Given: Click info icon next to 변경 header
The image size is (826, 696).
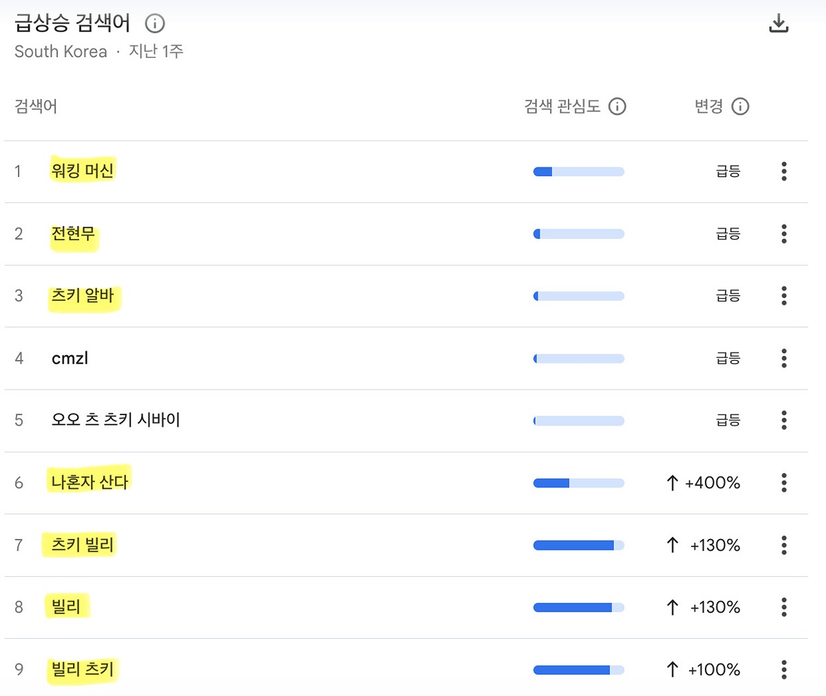Looking at the screenshot, I should (x=740, y=107).
